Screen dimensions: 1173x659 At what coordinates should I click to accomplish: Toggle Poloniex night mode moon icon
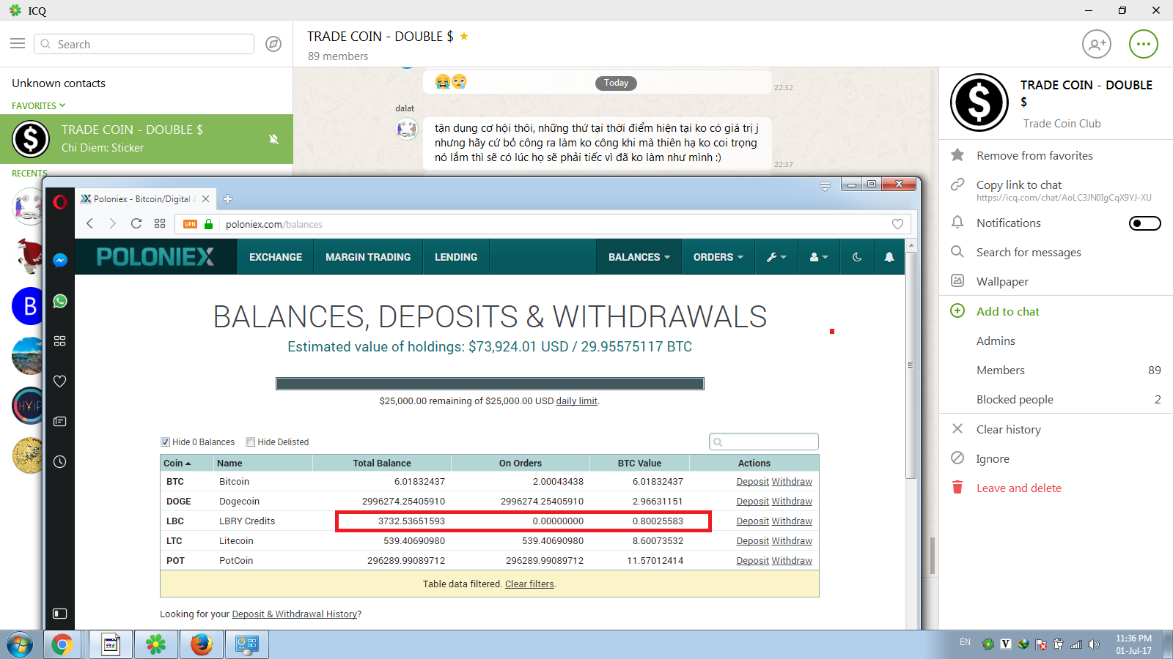click(x=857, y=257)
